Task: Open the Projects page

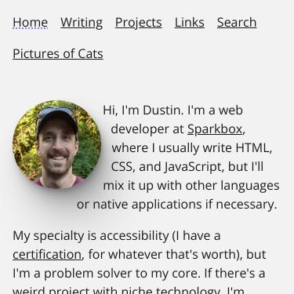Action: click(139, 23)
